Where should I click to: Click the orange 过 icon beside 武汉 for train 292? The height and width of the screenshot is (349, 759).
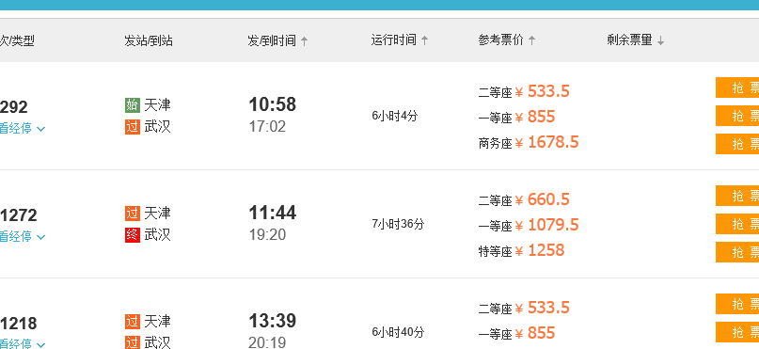[133, 127]
